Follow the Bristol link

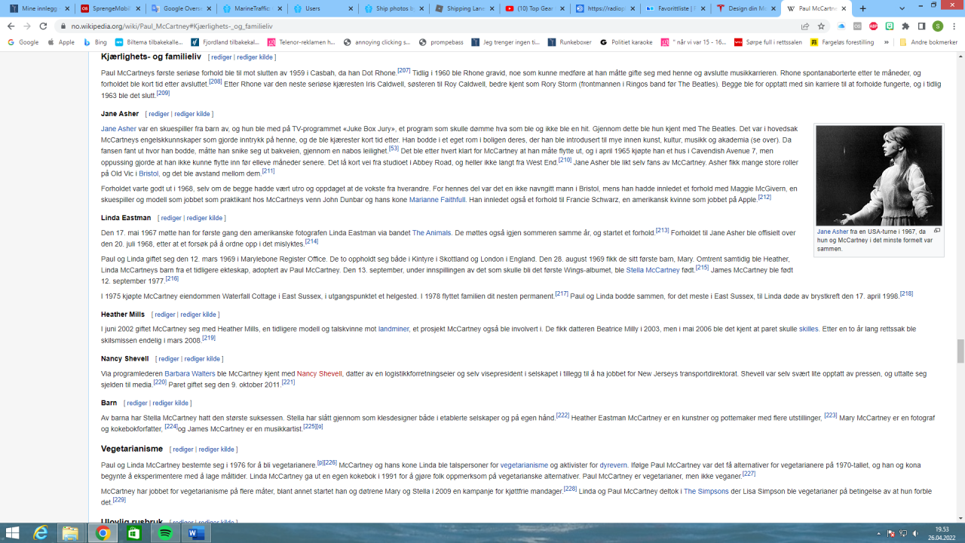tap(149, 173)
